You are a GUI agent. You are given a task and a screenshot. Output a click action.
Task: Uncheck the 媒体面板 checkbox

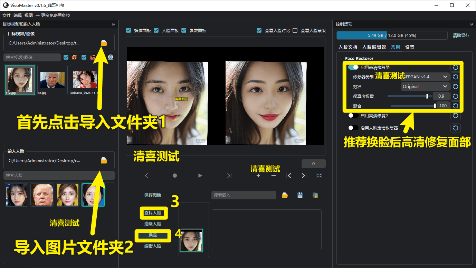pyautogui.click(x=128, y=30)
